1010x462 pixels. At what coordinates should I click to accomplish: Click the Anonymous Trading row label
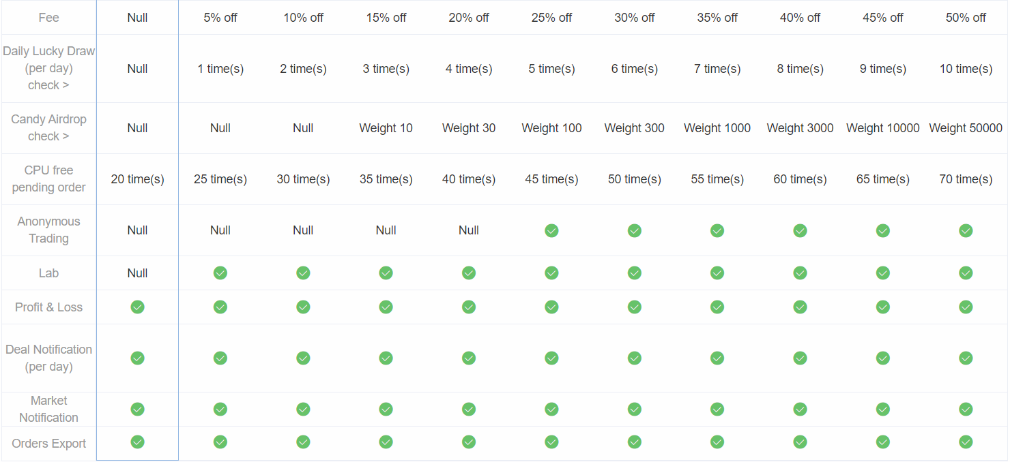pos(48,230)
